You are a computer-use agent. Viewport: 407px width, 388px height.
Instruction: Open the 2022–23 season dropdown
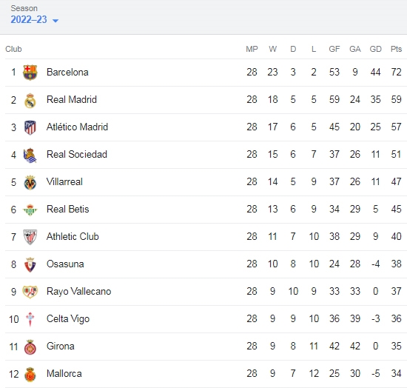34,19
